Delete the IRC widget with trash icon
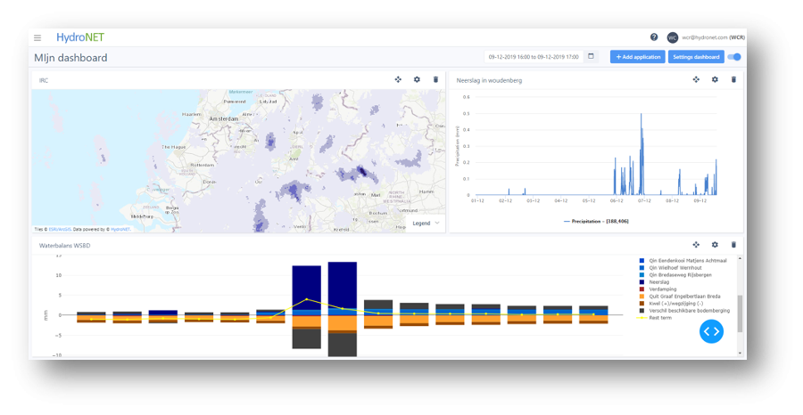803x415 pixels. point(435,80)
